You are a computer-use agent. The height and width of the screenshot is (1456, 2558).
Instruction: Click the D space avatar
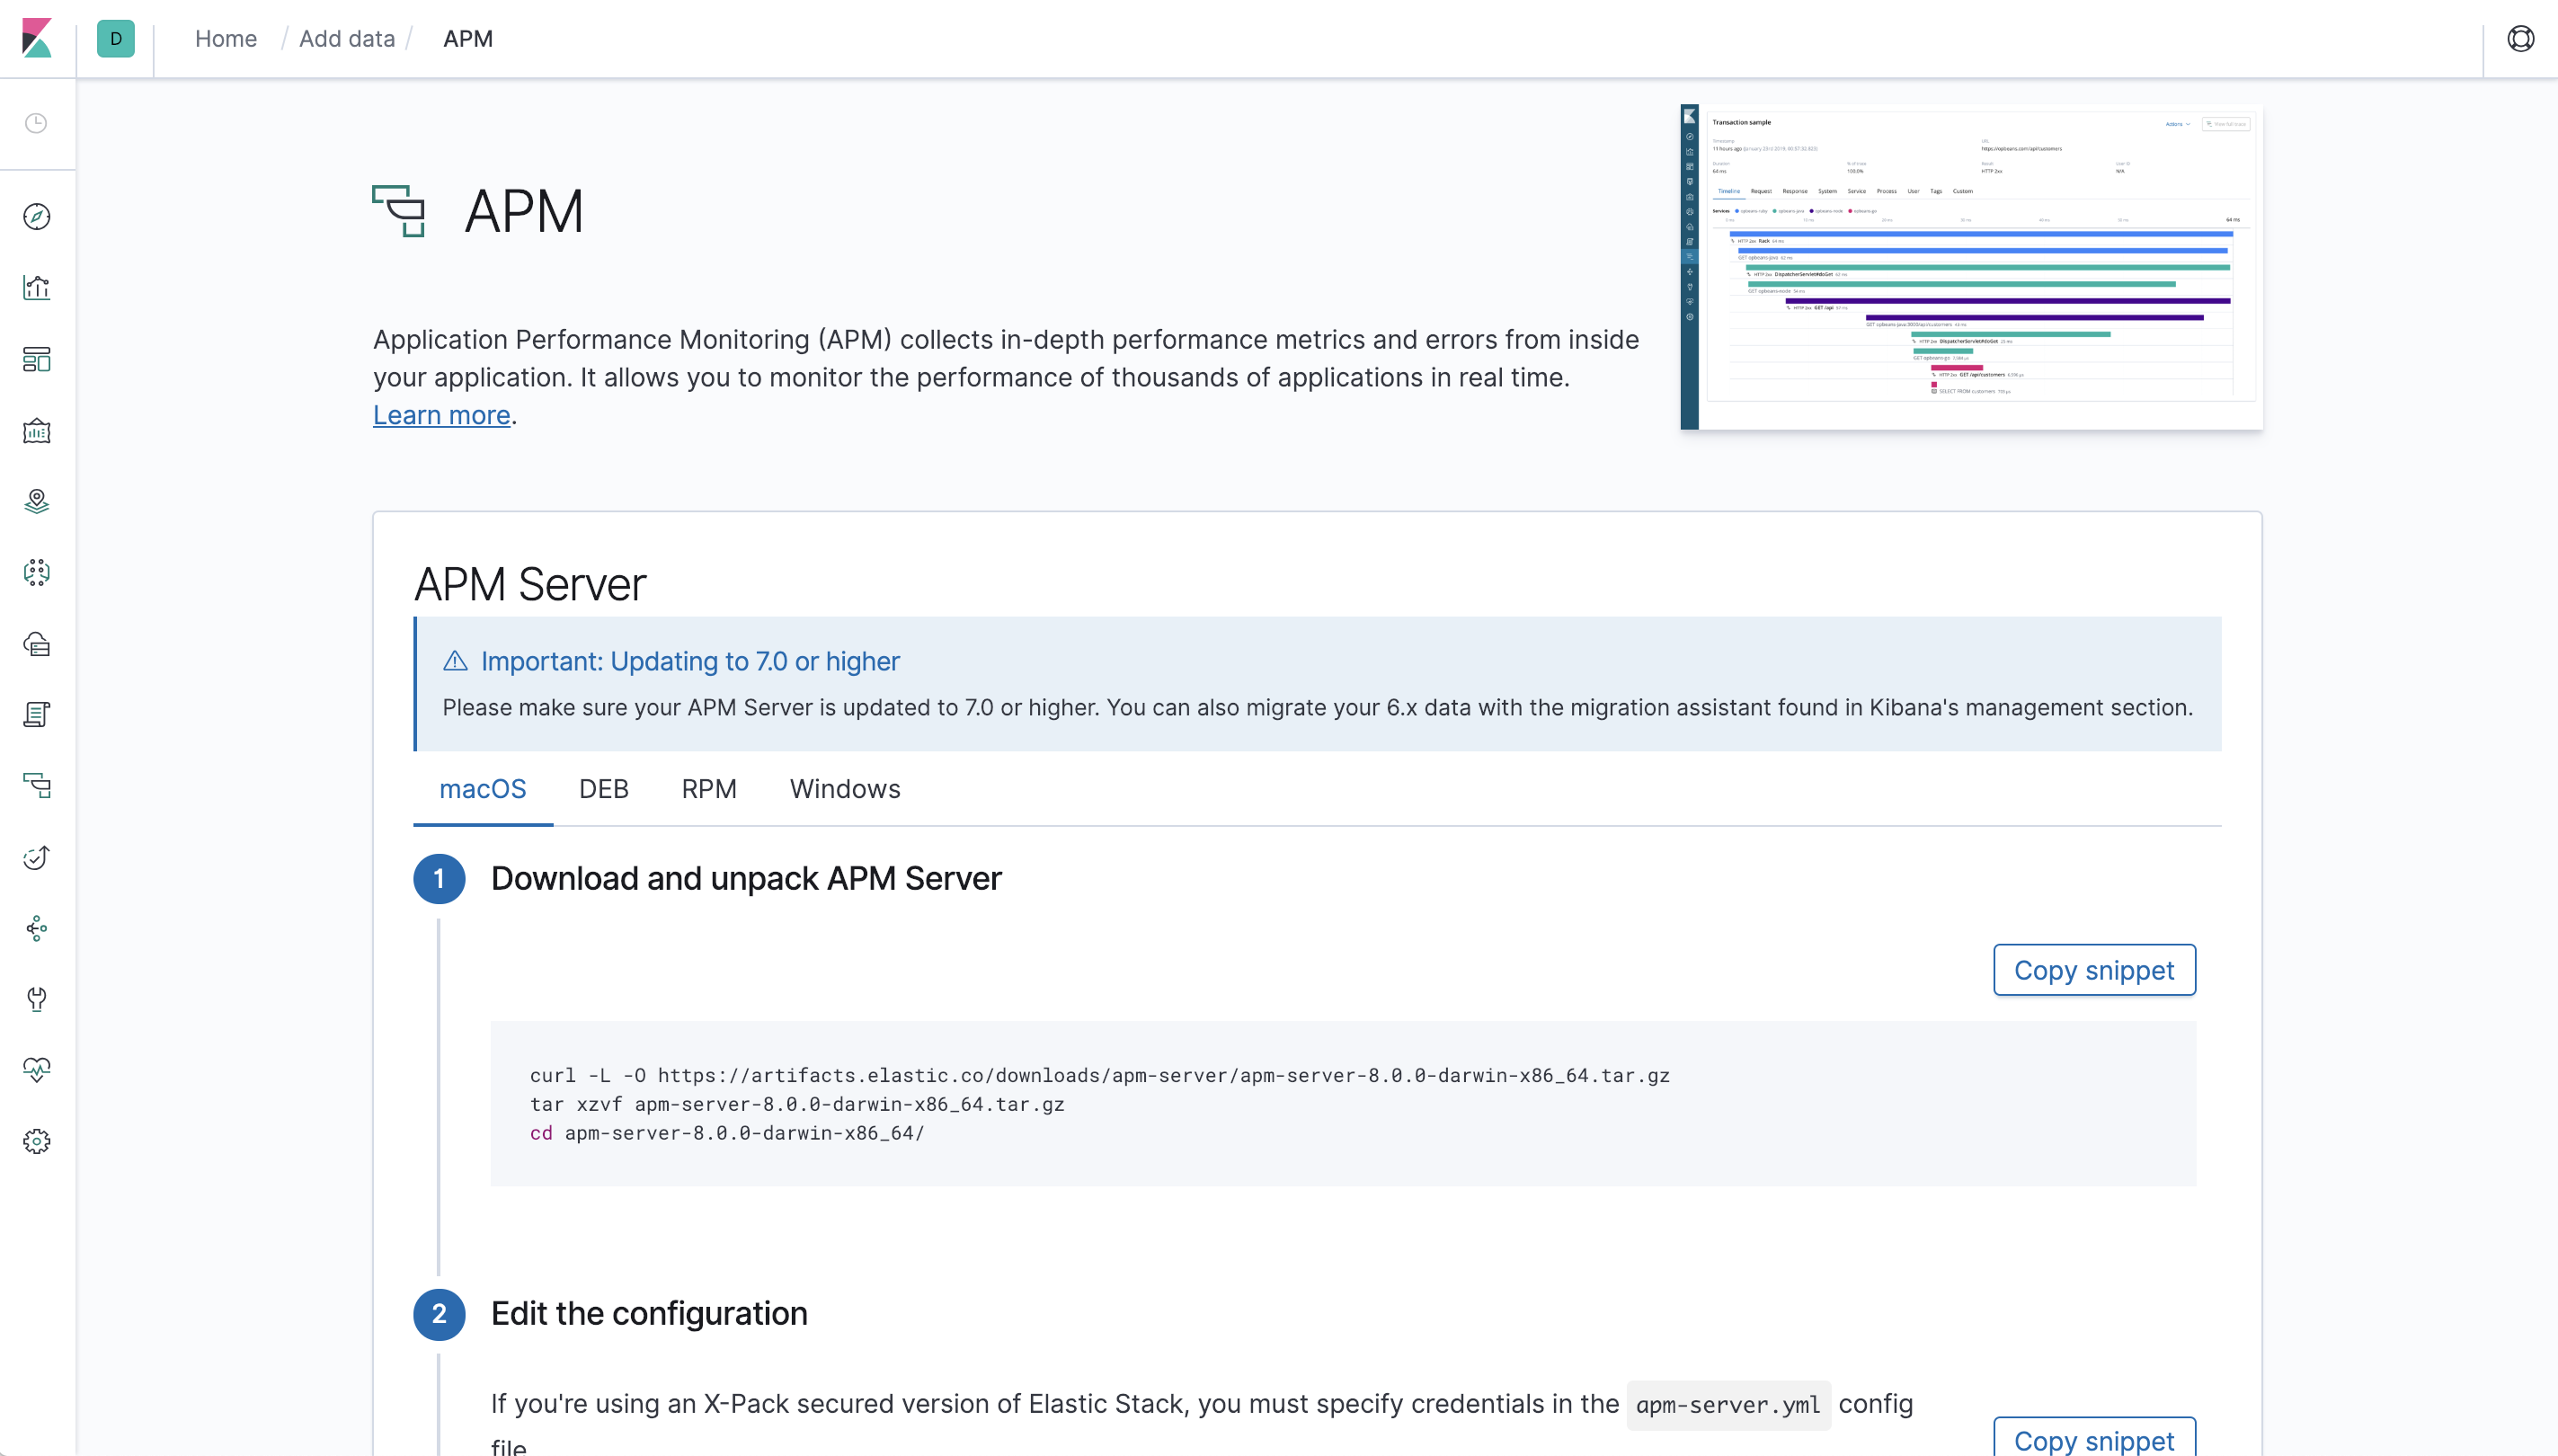click(115, 39)
